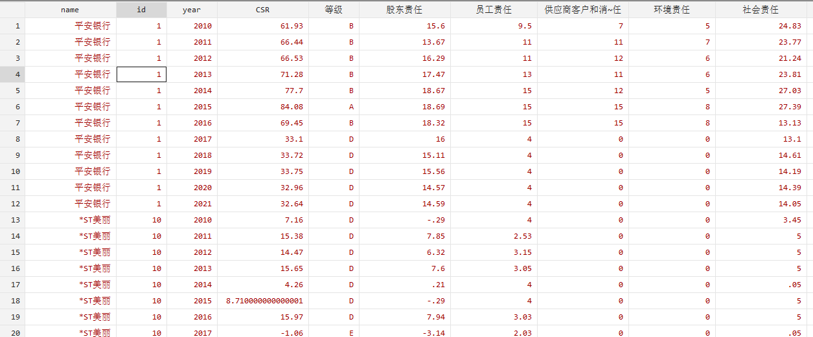
Task: Select row number 13 header
Action: pyautogui.click(x=12, y=220)
